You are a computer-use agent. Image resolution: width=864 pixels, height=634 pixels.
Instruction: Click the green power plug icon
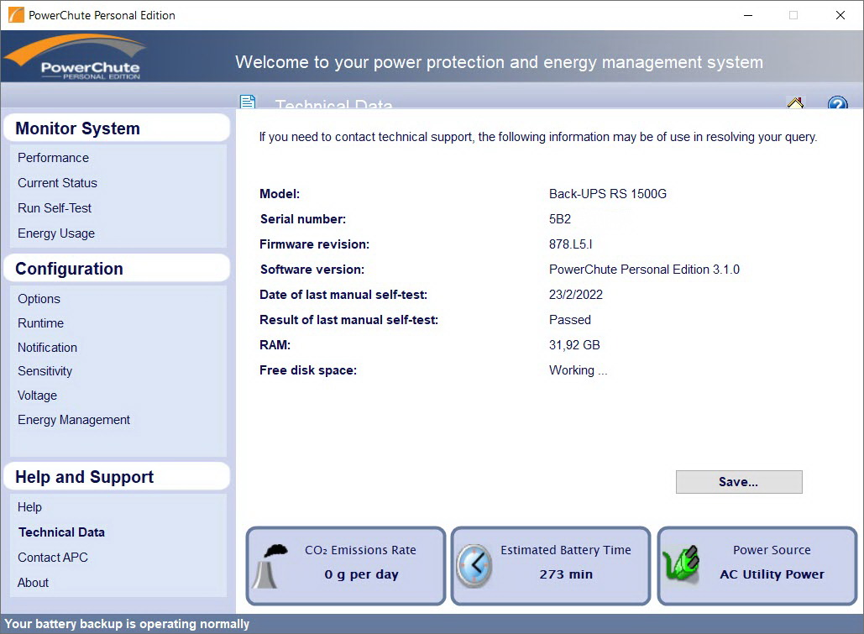[682, 564]
